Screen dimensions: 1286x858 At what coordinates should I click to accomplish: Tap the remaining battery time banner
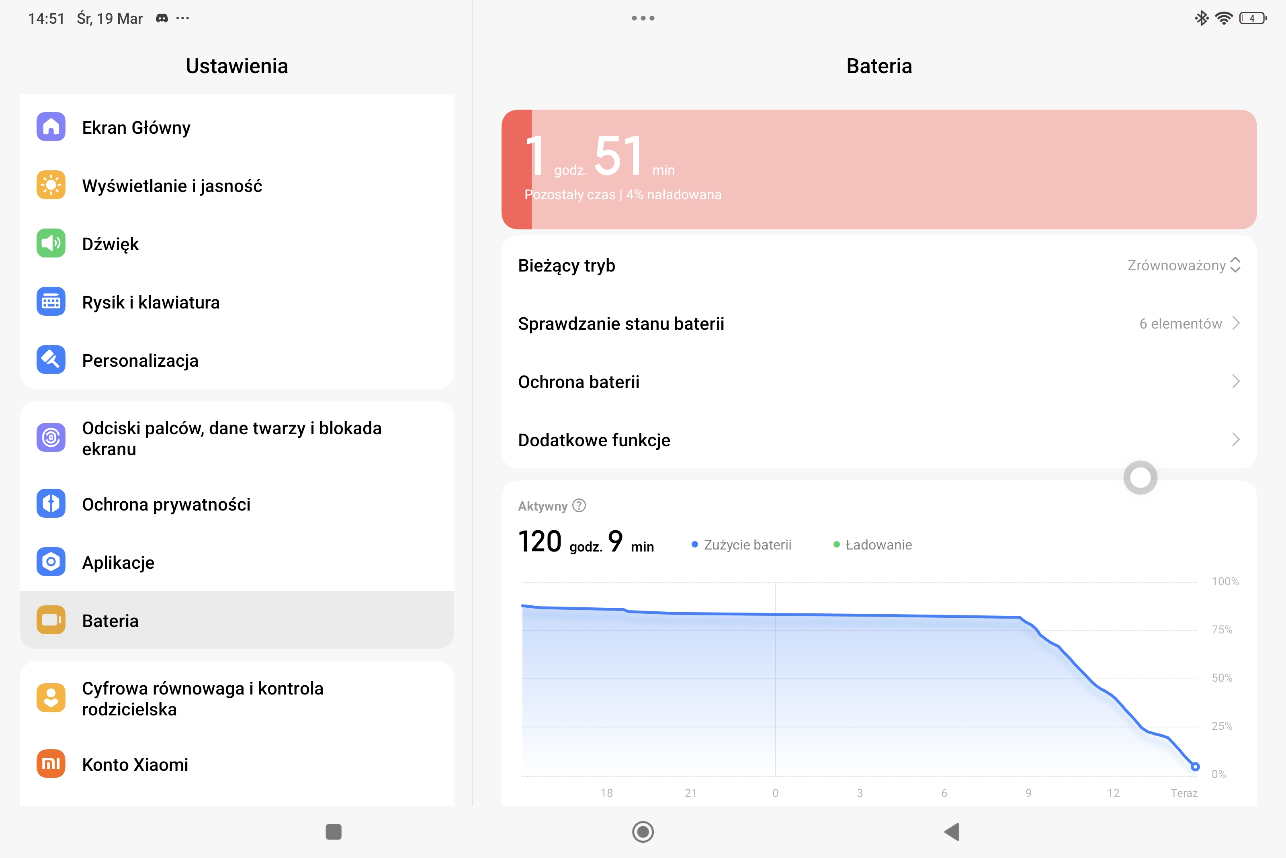point(878,170)
